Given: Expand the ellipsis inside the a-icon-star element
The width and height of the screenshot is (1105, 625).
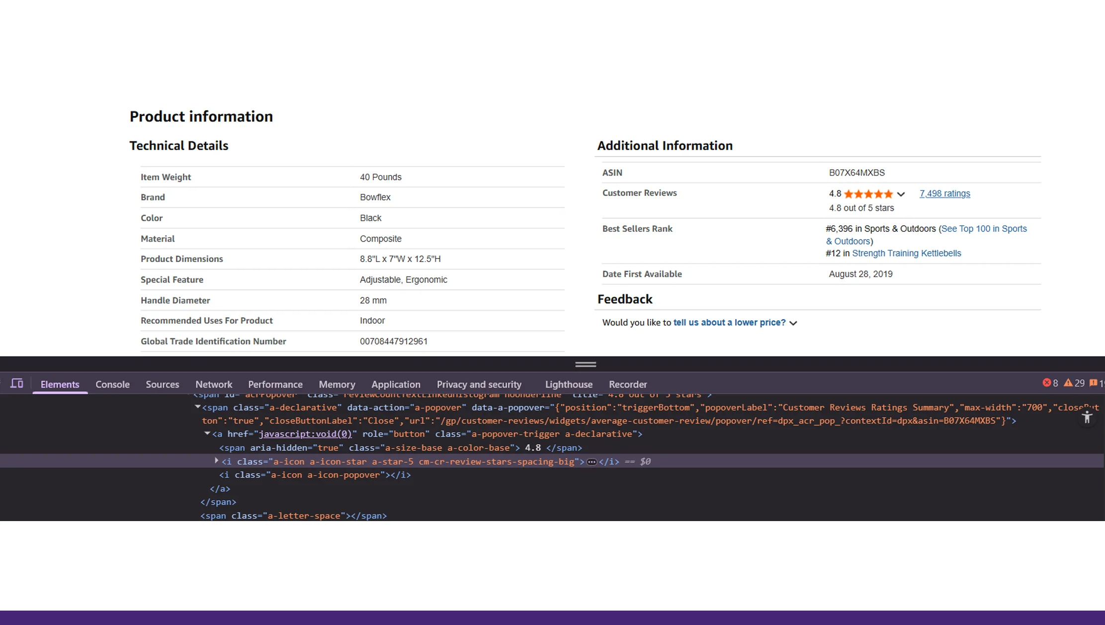Looking at the screenshot, I should (x=592, y=461).
